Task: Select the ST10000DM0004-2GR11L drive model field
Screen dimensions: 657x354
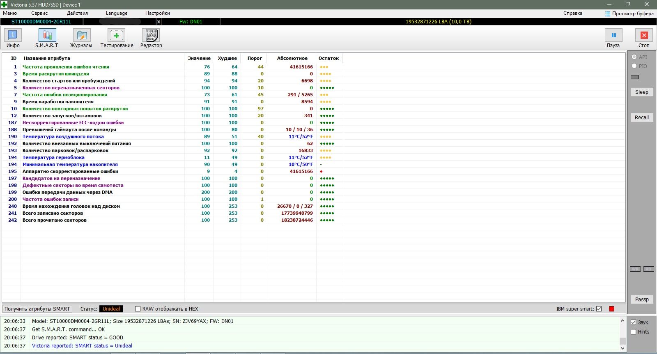Action: click(x=41, y=22)
